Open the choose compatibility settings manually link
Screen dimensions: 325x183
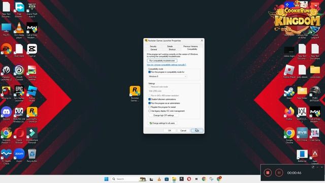[167, 65]
